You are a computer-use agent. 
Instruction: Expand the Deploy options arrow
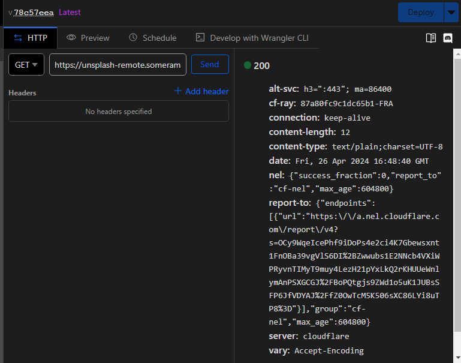[451, 12]
